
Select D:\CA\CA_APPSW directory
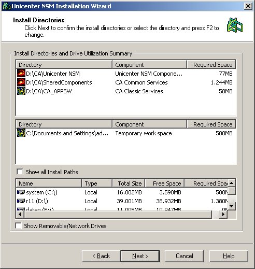(x=49, y=91)
